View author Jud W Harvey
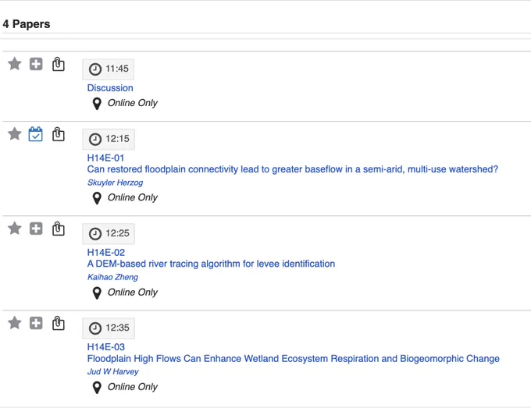Viewport: 531px width, 408px height. (x=112, y=371)
